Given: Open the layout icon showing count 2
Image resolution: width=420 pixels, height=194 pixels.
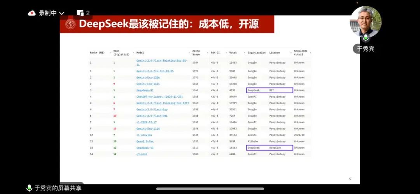Looking at the screenshot, I should [80, 13].
